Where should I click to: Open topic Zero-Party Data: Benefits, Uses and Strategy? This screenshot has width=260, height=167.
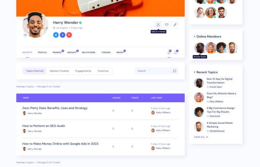pyautogui.click(x=55, y=108)
